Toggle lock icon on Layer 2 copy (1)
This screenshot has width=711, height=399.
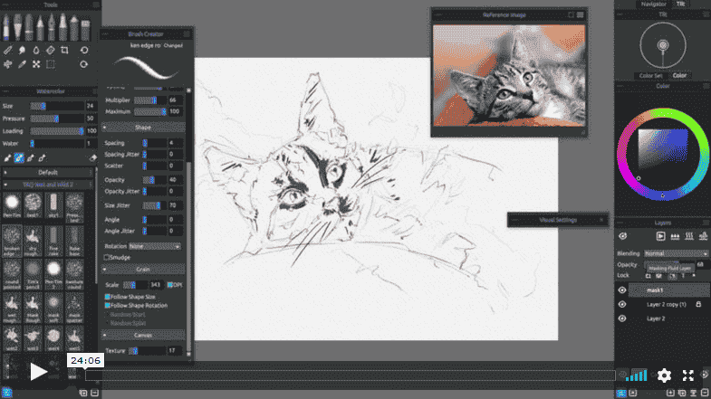[x=698, y=304]
